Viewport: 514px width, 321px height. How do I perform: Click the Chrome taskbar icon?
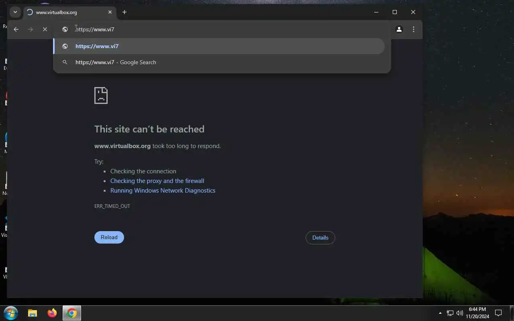click(72, 313)
